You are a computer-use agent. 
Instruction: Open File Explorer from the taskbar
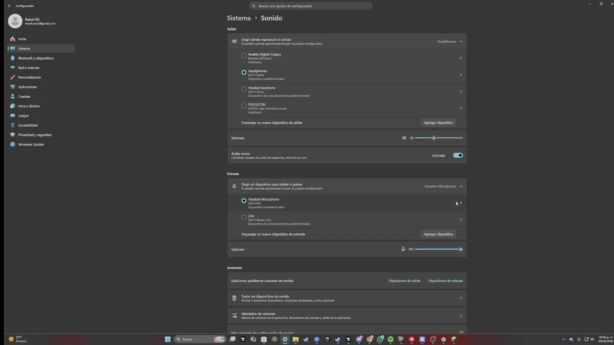point(295,339)
